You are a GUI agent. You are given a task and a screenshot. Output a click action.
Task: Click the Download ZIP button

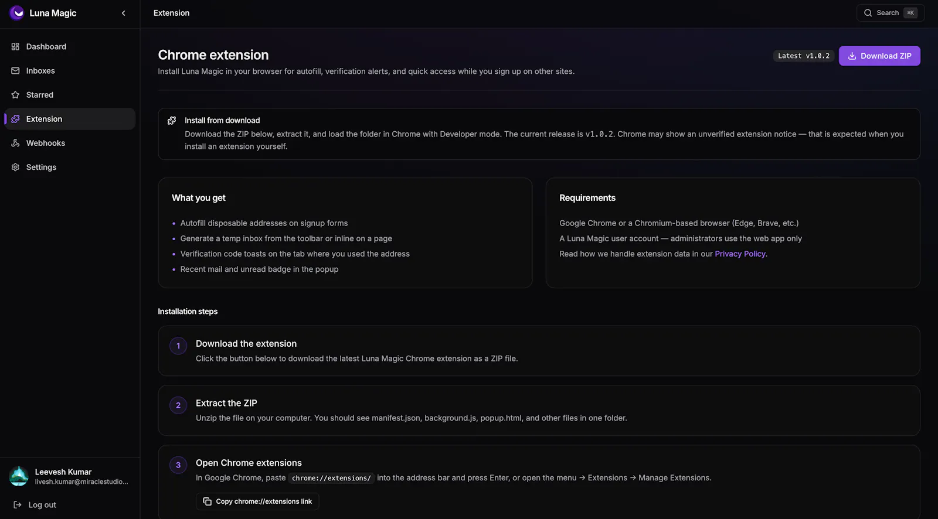click(879, 56)
